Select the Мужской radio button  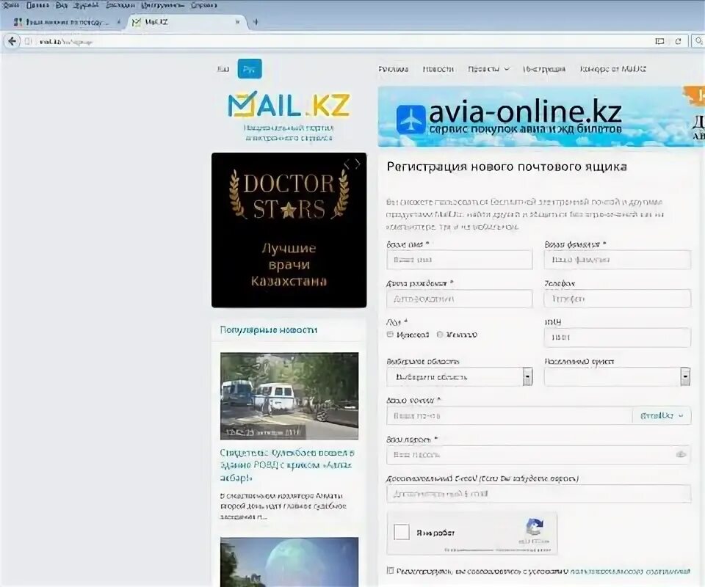tap(390, 335)
